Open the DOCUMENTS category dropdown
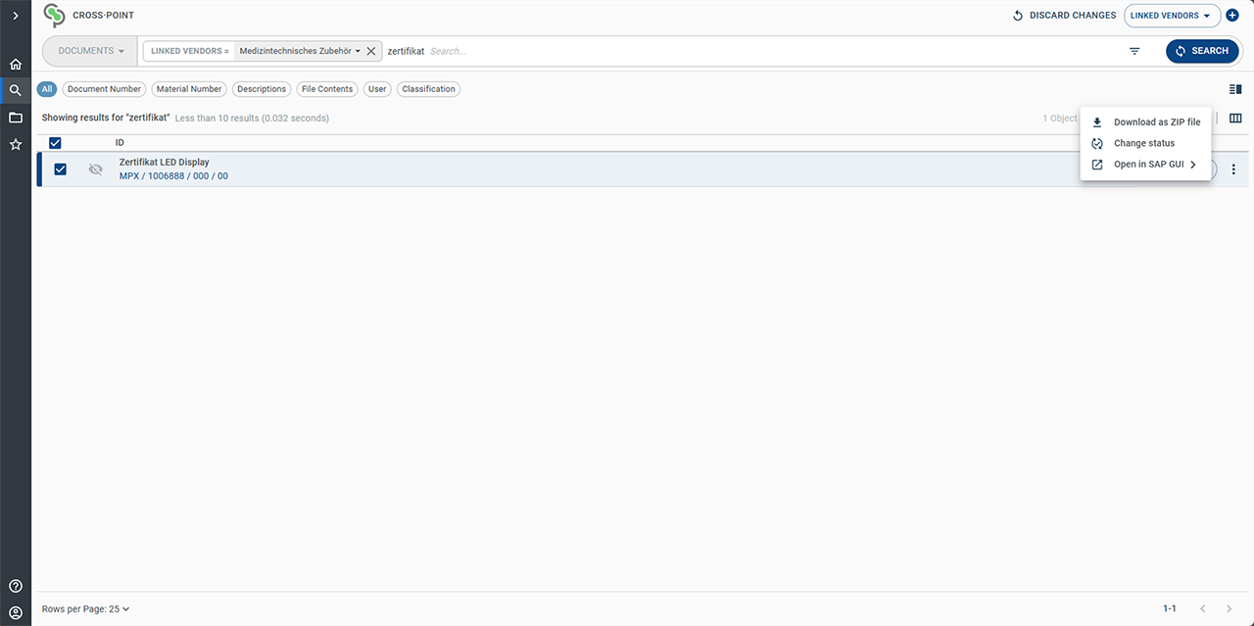This screenshot has height=626, width=1254. tap(88, 50)
